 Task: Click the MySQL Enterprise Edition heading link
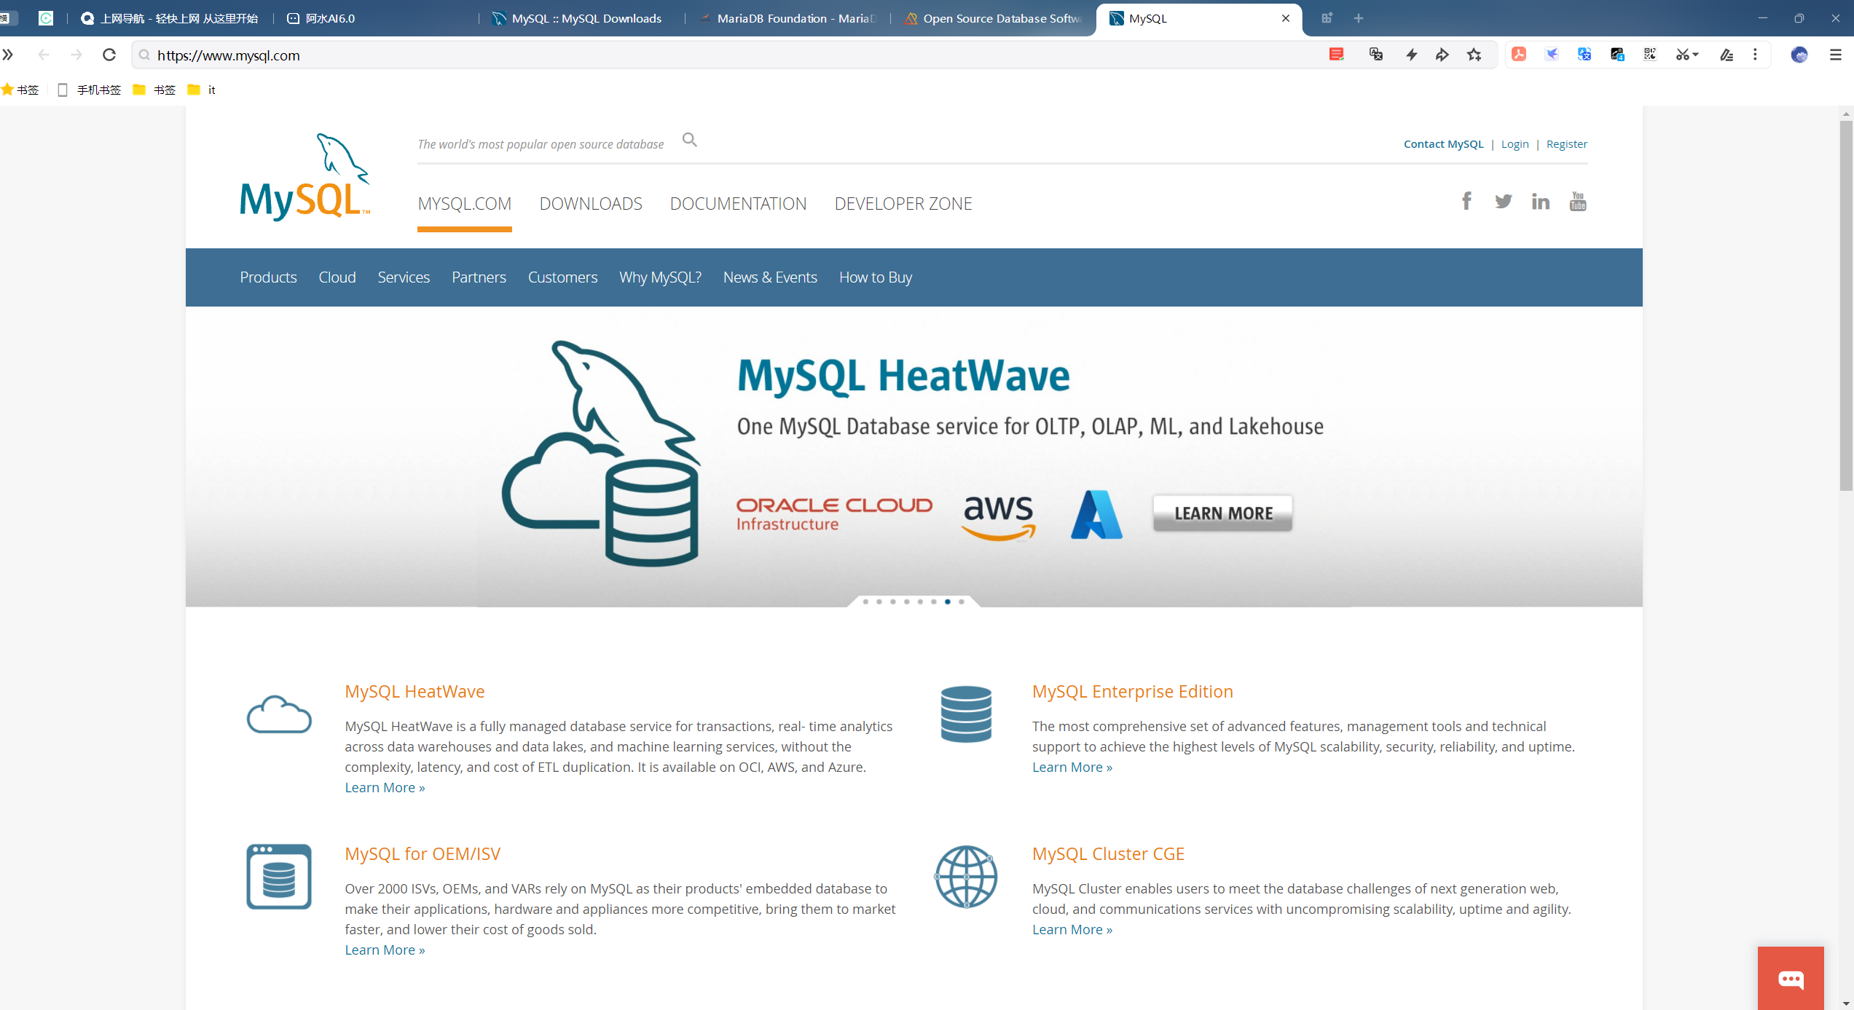click(1132, 691)
